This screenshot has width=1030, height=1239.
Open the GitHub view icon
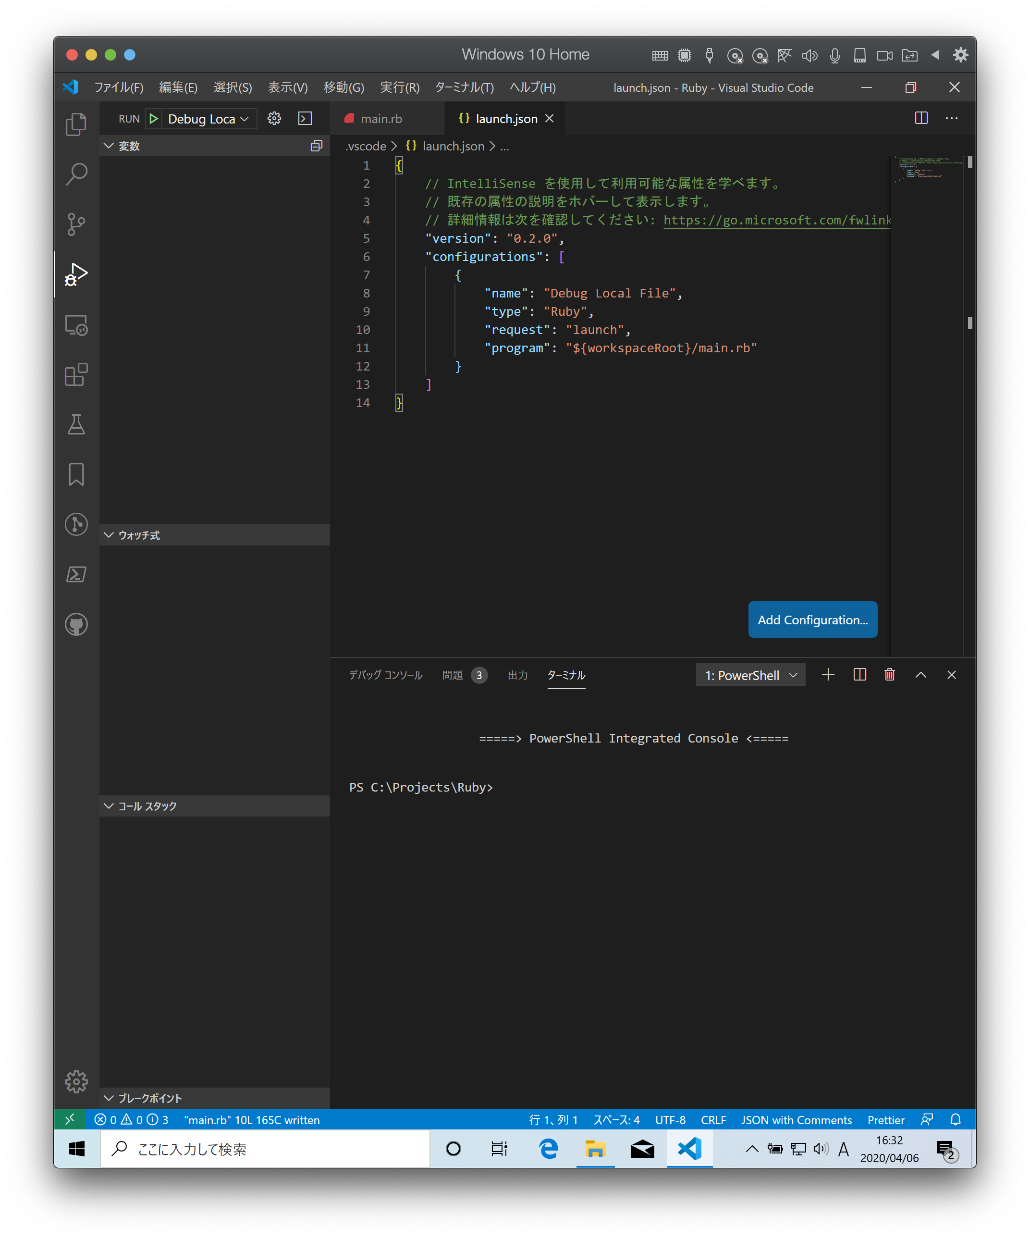[x=76, y=624]
